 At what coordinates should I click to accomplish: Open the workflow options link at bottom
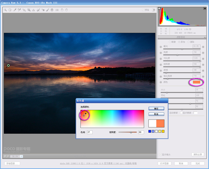(98, 163)
